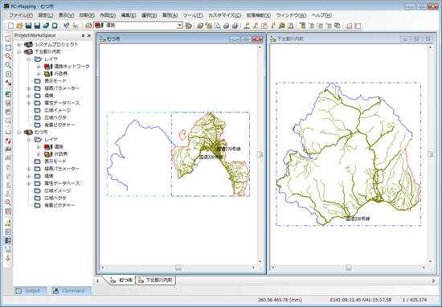The image size is (442, 307).
Task: Click the red road layer icon in むつ市 tree
Action: click(x=48, y=147)
